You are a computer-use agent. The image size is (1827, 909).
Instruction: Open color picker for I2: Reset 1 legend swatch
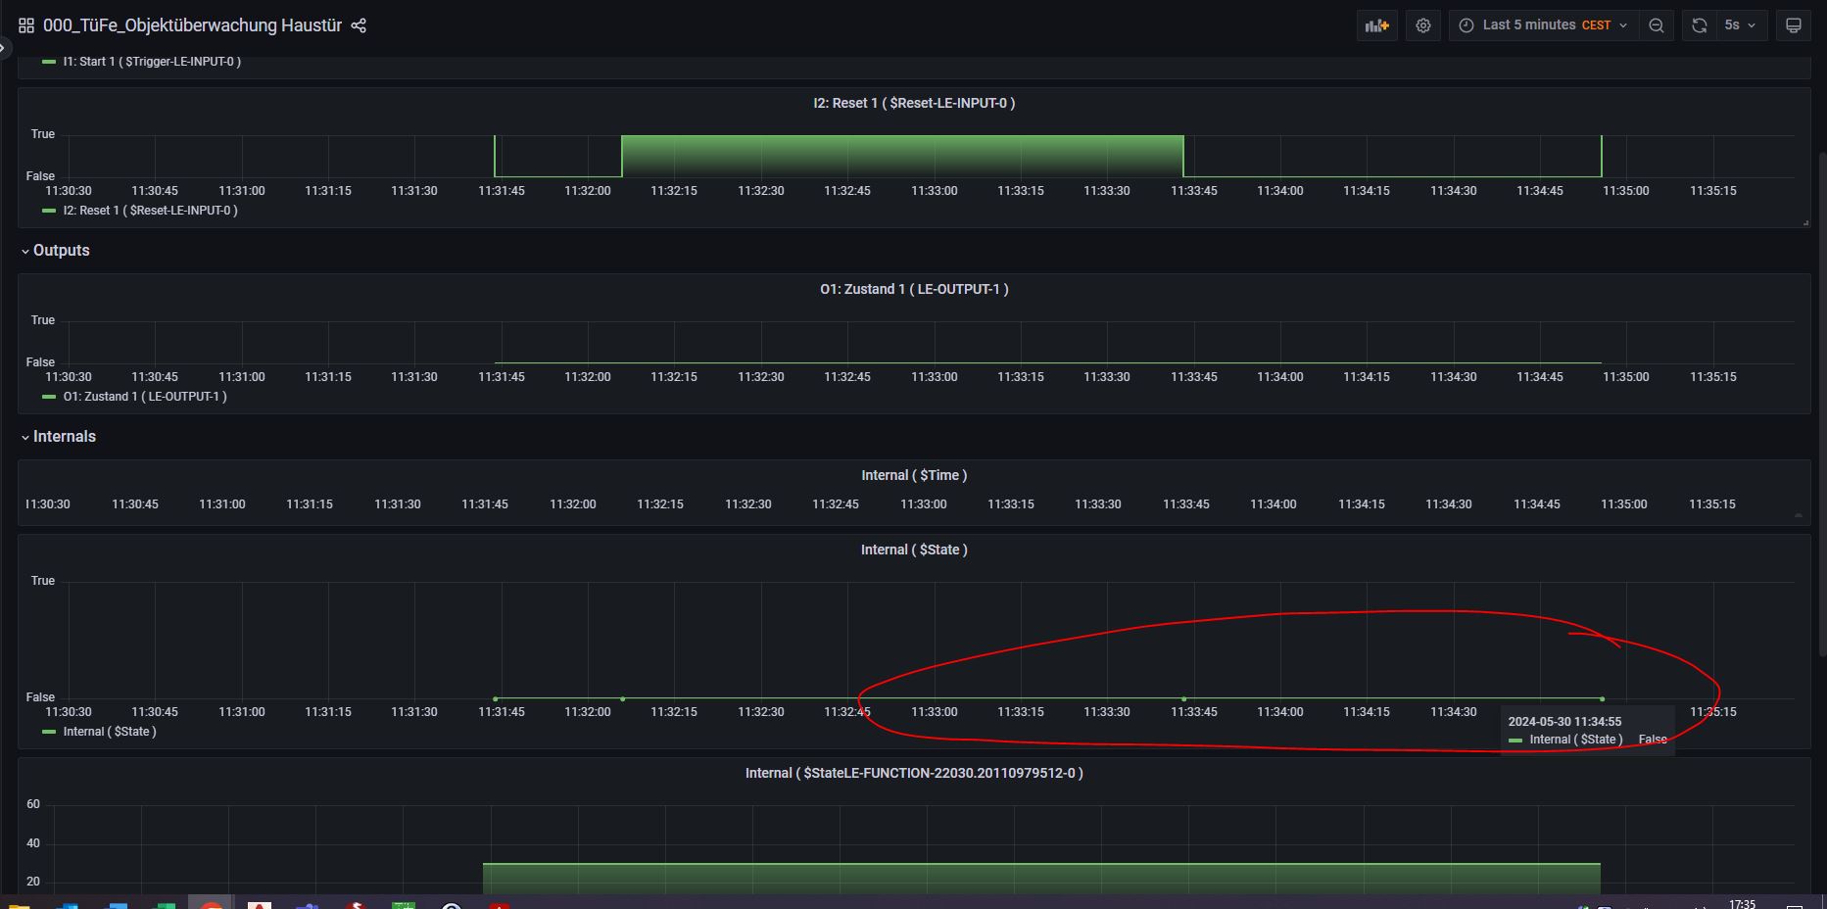point(49,211)
